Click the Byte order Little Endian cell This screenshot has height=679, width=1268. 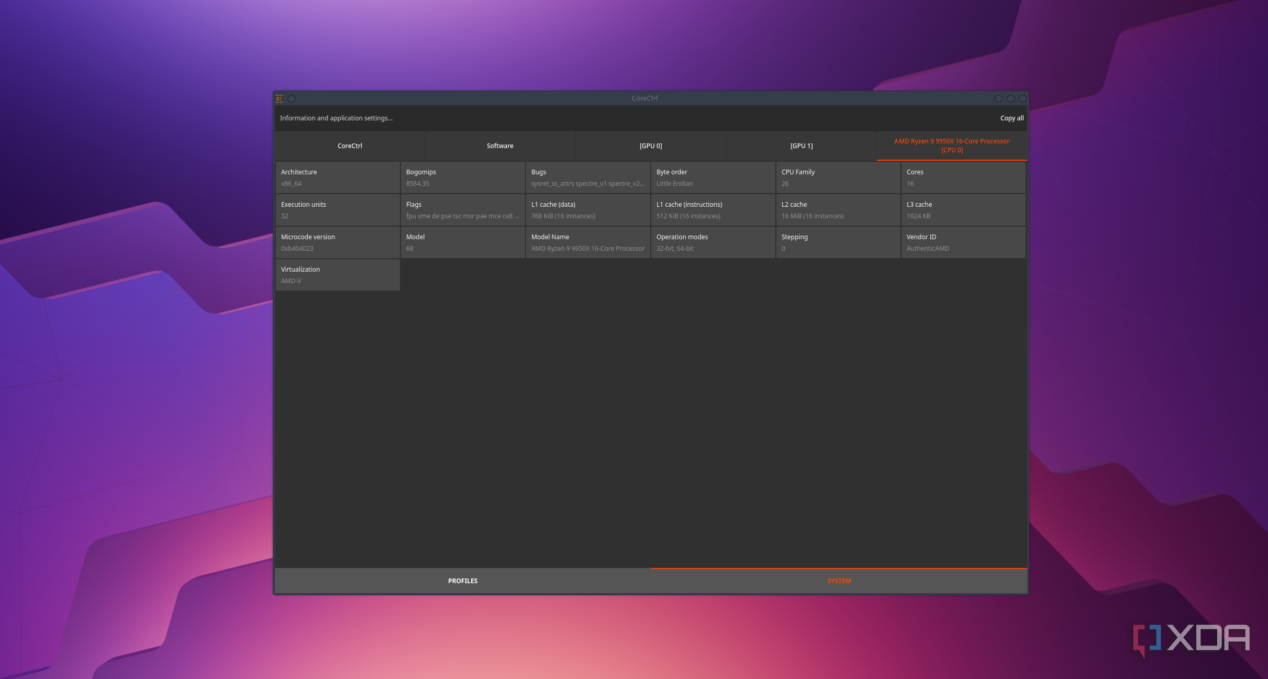point(713,178)
